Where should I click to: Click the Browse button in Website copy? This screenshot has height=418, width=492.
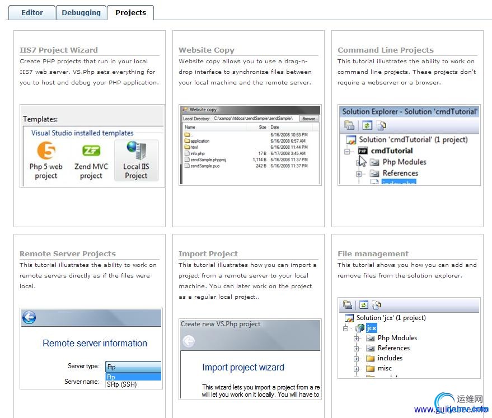click(x=309, y=119)
